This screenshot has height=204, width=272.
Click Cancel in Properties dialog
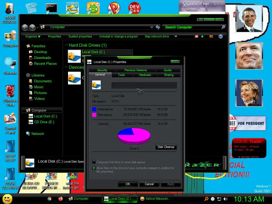click(x=149, y=184)
